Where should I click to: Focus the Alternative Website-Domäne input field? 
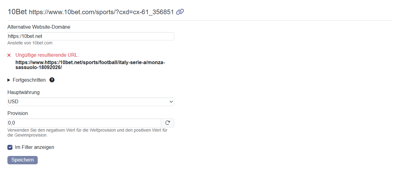pos(91,36)
